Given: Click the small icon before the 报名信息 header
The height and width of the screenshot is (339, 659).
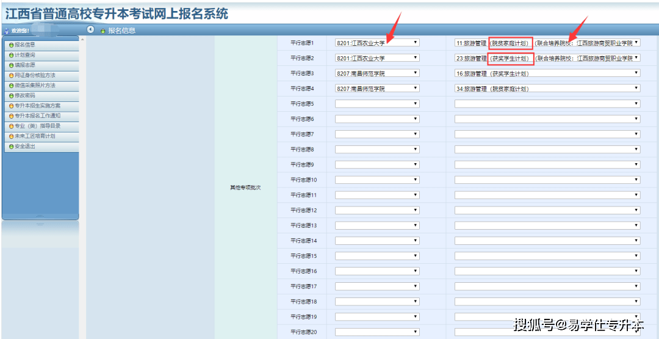Looking at the screenshot, I should 103,31.
